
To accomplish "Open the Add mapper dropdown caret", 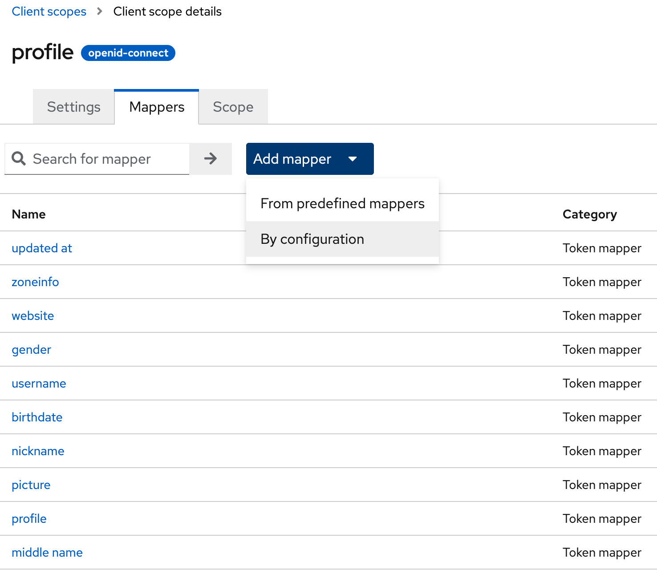I will [353, 159].
